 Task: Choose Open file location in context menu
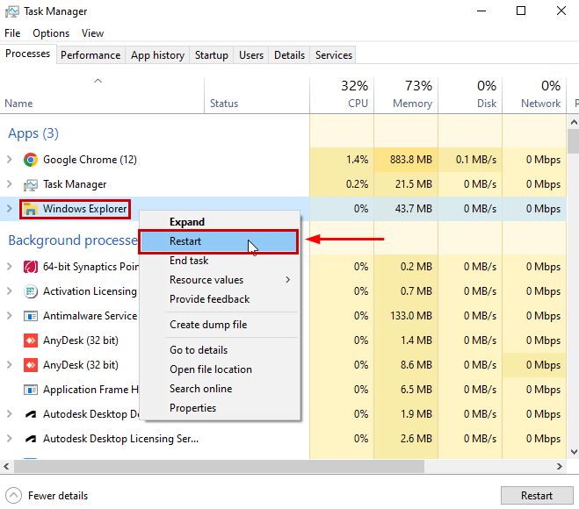point(220,369)
